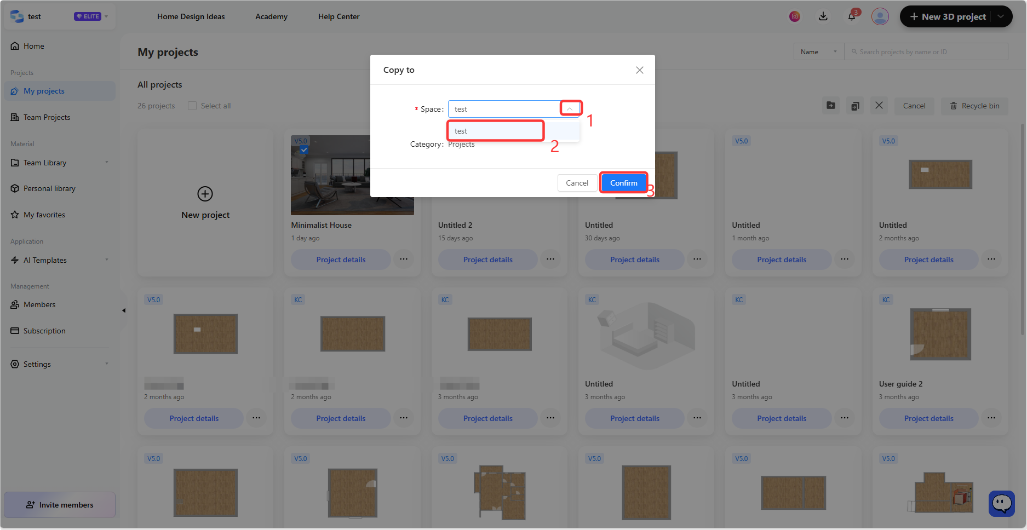Click the Confirm button in Copy to dialog
1027x530 pixels.
623,183
